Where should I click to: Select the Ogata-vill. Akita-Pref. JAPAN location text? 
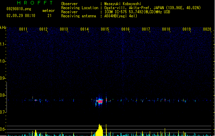(152, 8)
